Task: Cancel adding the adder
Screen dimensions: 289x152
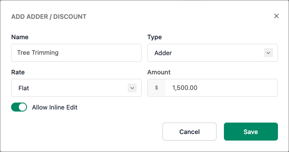Action: (190, 132)
